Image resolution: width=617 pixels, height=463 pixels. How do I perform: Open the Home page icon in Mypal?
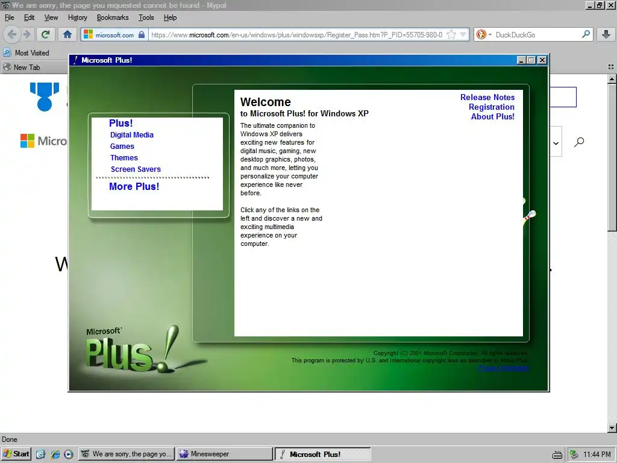coord(67,34)
